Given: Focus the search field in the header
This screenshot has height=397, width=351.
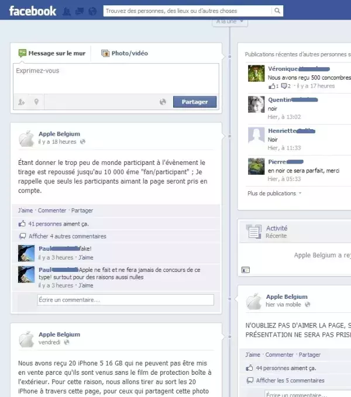Looking at the screenshot, I should (187, 11).
